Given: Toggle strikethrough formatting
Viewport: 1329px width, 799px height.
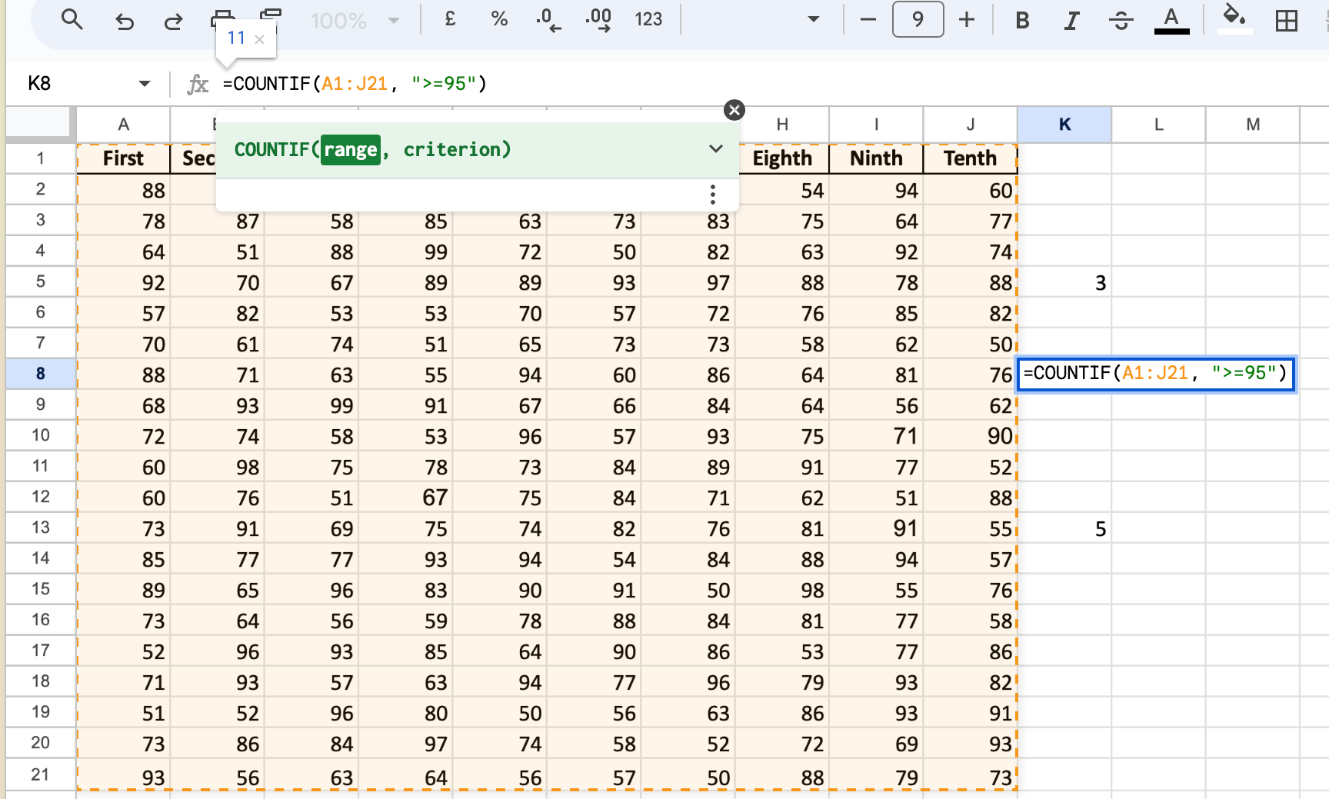Looking at the screenshot, I should pos(1121,21).
